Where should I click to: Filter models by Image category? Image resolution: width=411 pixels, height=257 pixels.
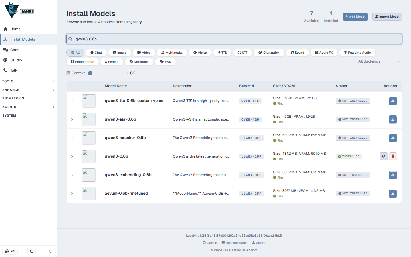(x=120, y=53)
